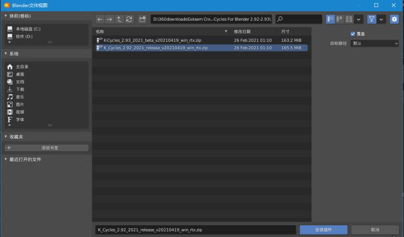Toggle the options region gear icon

[x=394, y=19]
